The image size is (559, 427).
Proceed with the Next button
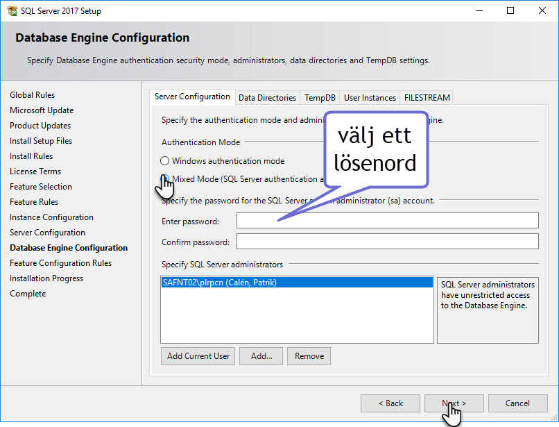pos(454,403)
